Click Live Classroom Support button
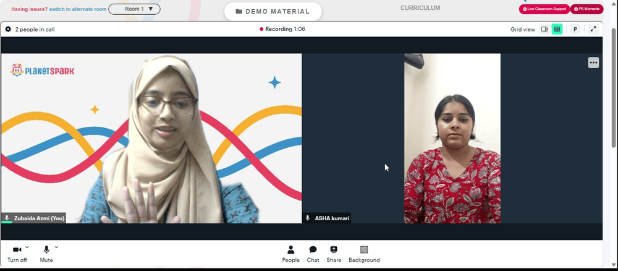 544,9
